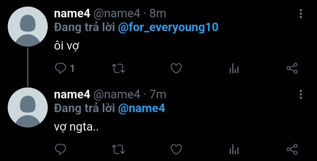Retweet the "vợ ngta.." tweet
This screenshot has height=161, width=317.
119,149
